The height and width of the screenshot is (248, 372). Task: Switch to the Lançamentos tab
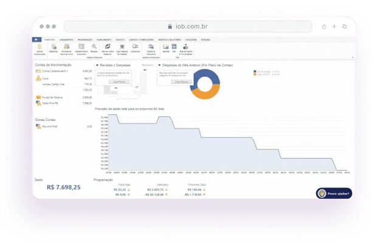coord(66,40)
